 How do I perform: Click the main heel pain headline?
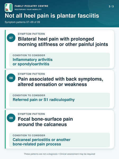(52, 16)
